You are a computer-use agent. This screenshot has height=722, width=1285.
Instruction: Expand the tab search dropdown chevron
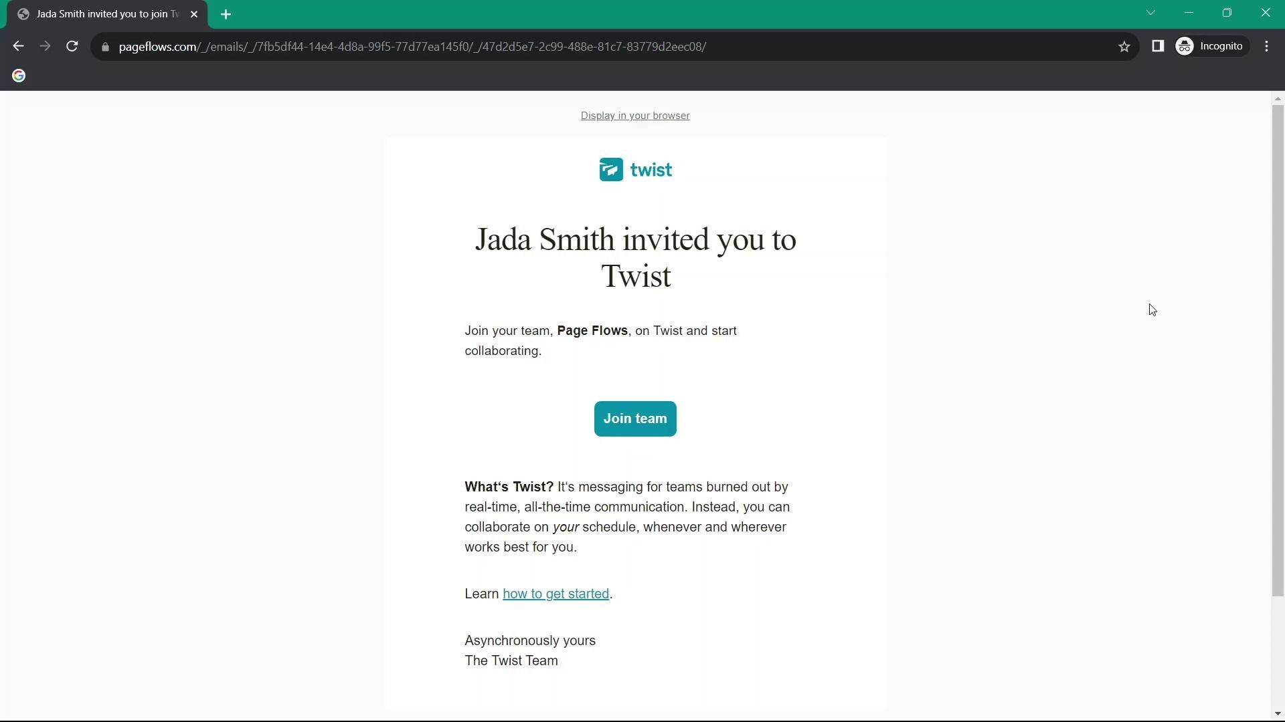pyautogui.click(x=1151, y=13)
